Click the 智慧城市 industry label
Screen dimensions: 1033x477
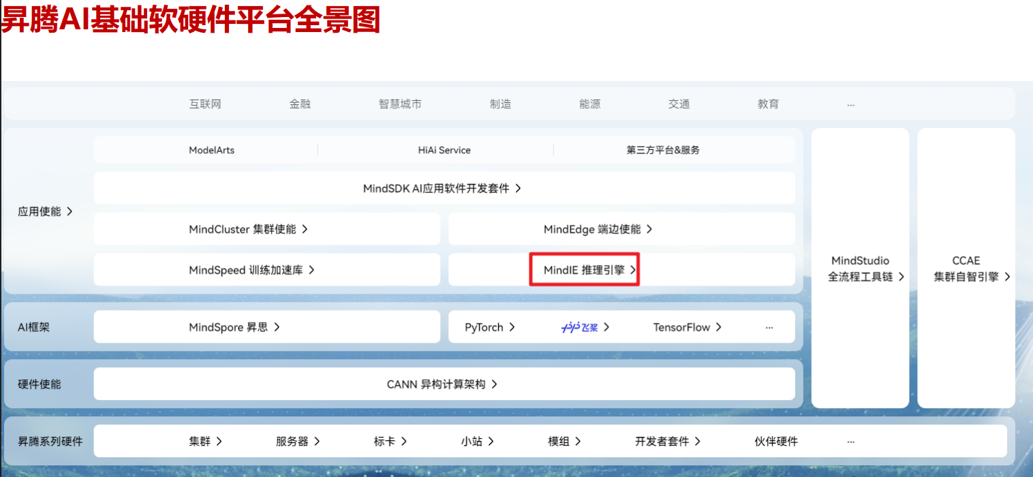(x=400, y=104)
